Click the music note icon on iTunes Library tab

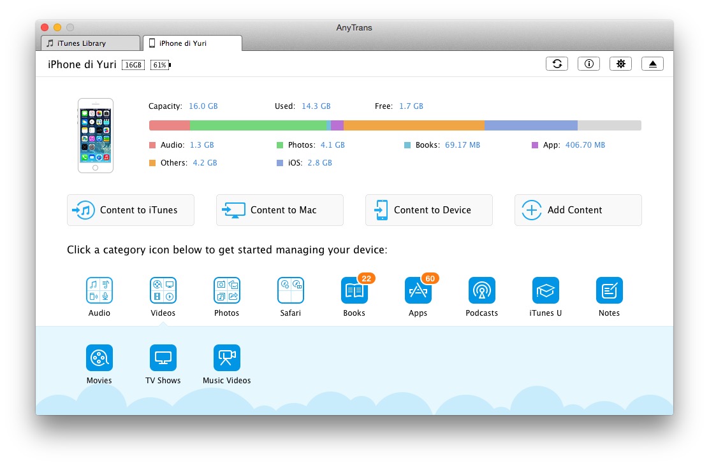[50, 43]
